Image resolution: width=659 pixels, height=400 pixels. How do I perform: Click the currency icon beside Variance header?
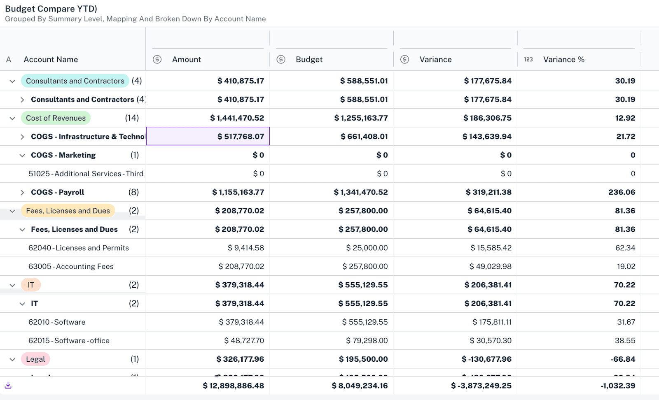pyautogui.click(x=404, y=59)
